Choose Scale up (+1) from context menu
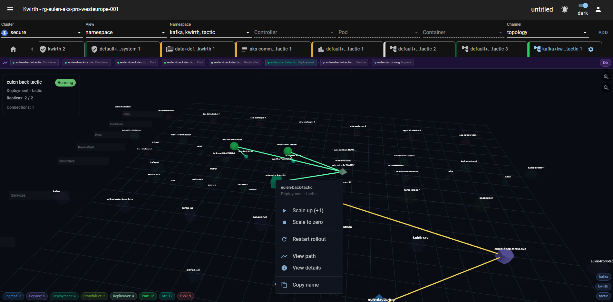This screenshot has height=302, width=613. (x=309, y=211)
